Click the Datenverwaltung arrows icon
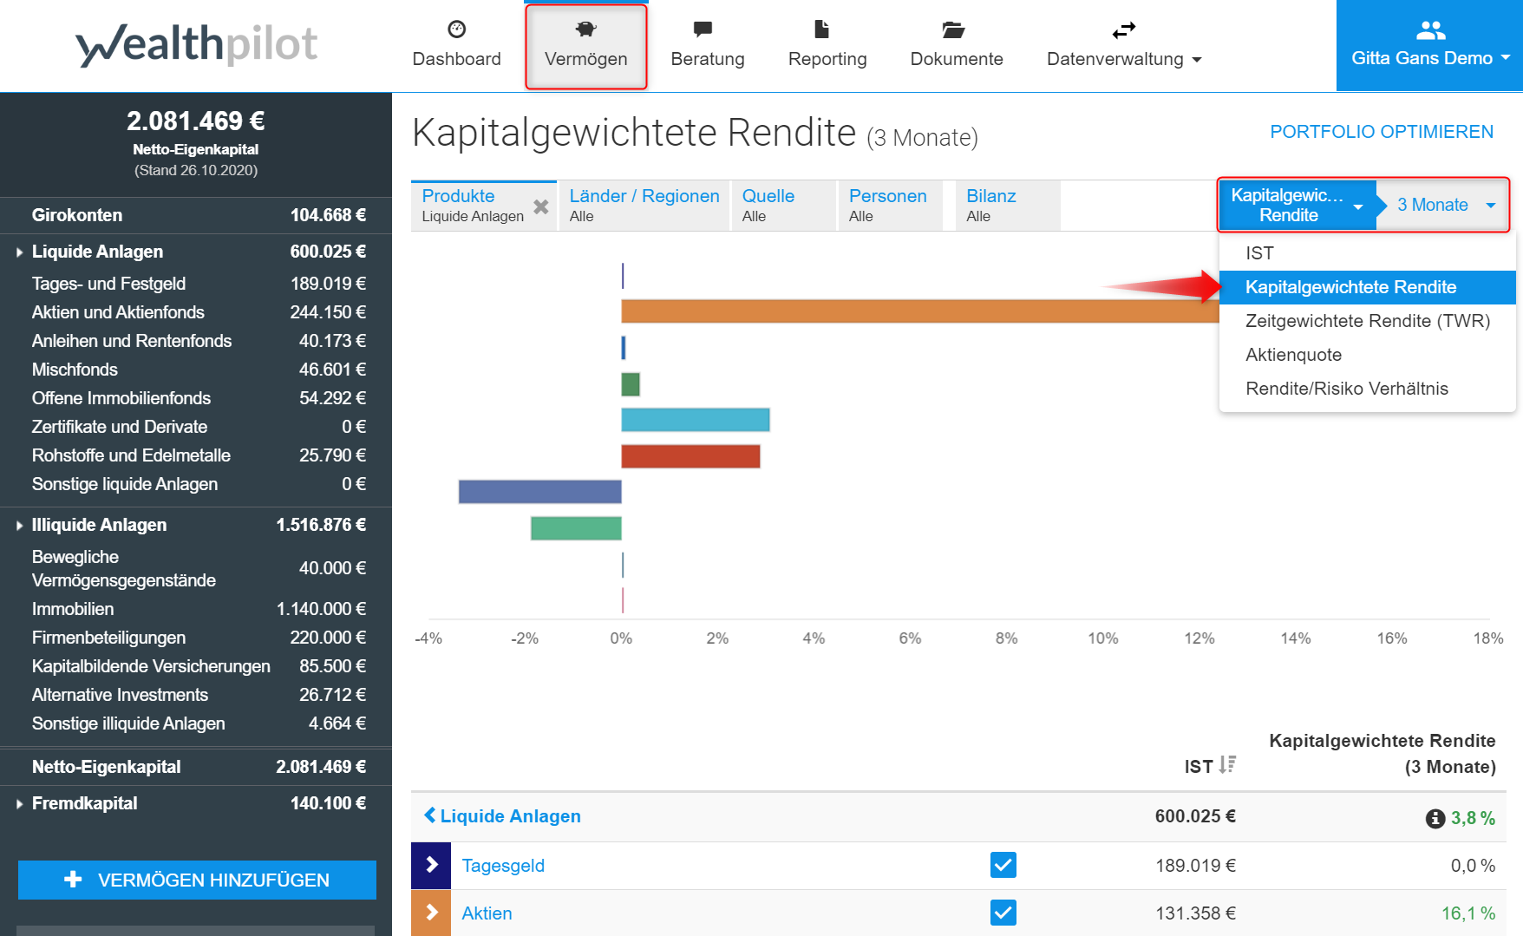This screenshot has height=936, width=1523. (x=1124, y=31)
